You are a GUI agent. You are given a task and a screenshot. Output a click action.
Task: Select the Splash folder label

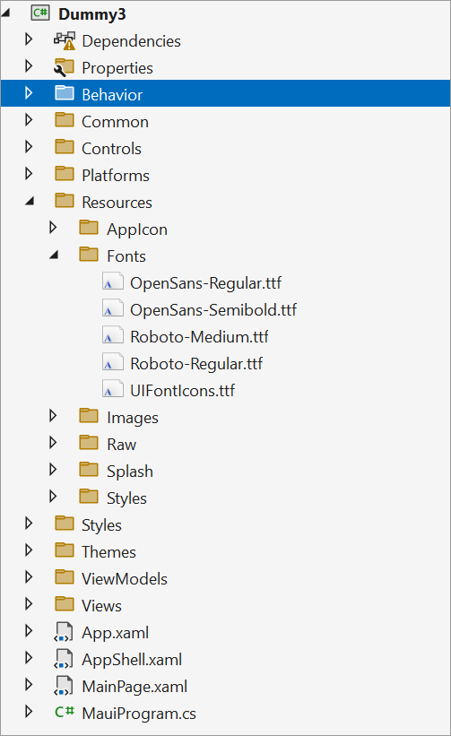[x=129, y=472]
